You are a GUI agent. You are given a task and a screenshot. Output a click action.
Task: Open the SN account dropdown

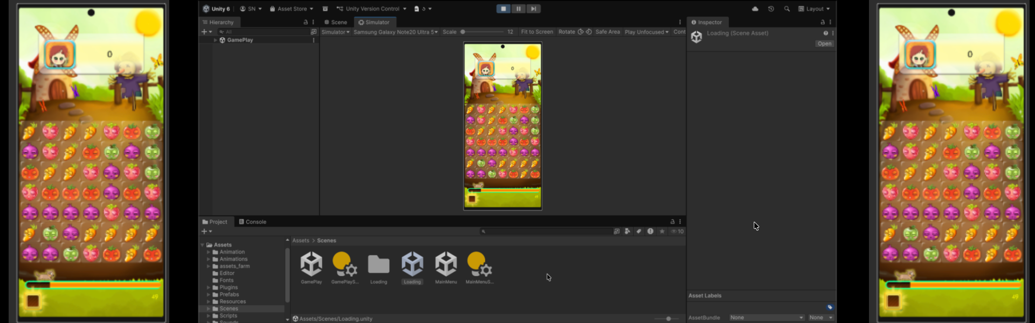(x=251, y=9)
